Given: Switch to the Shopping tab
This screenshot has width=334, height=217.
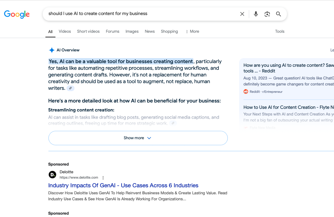Looking at the screenshot, I should tap(169, 31).
